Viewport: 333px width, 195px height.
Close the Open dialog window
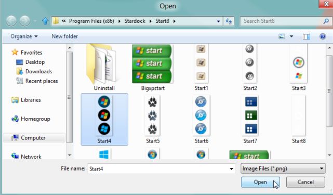[326, 4]
